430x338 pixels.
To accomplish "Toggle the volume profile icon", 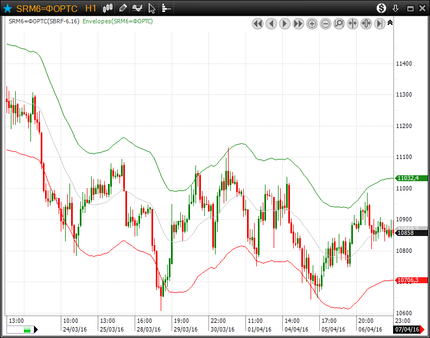I will 166,8.
